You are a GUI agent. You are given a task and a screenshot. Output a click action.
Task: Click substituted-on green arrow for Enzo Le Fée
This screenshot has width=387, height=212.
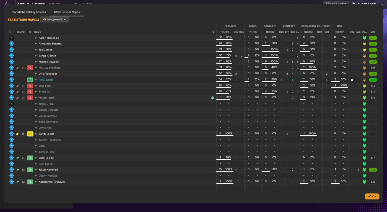(30, 158)
